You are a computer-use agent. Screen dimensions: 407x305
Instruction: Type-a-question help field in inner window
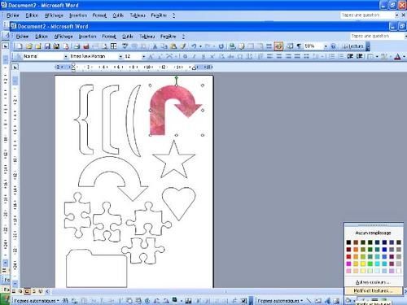click(377, 36)
